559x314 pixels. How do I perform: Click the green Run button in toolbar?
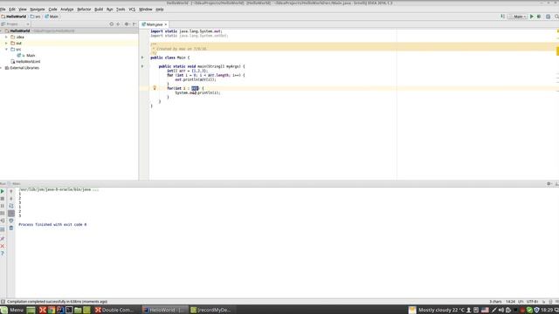pos(532,17)
